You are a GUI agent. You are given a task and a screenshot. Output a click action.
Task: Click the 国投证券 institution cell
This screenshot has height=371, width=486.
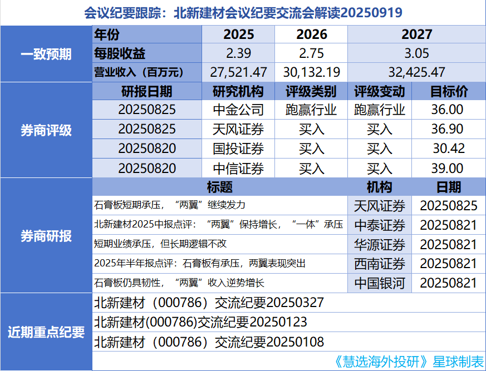coord(238,149)
